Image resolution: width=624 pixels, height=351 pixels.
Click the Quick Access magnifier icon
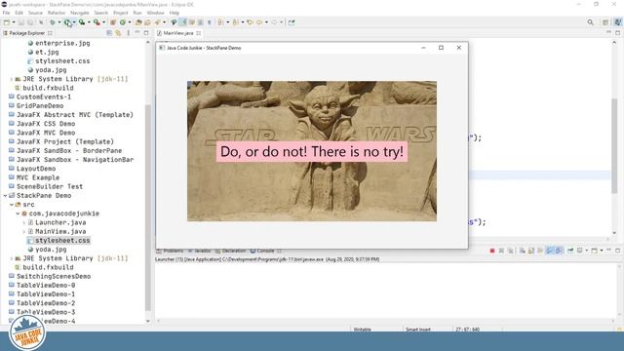(x=590, y=22)
